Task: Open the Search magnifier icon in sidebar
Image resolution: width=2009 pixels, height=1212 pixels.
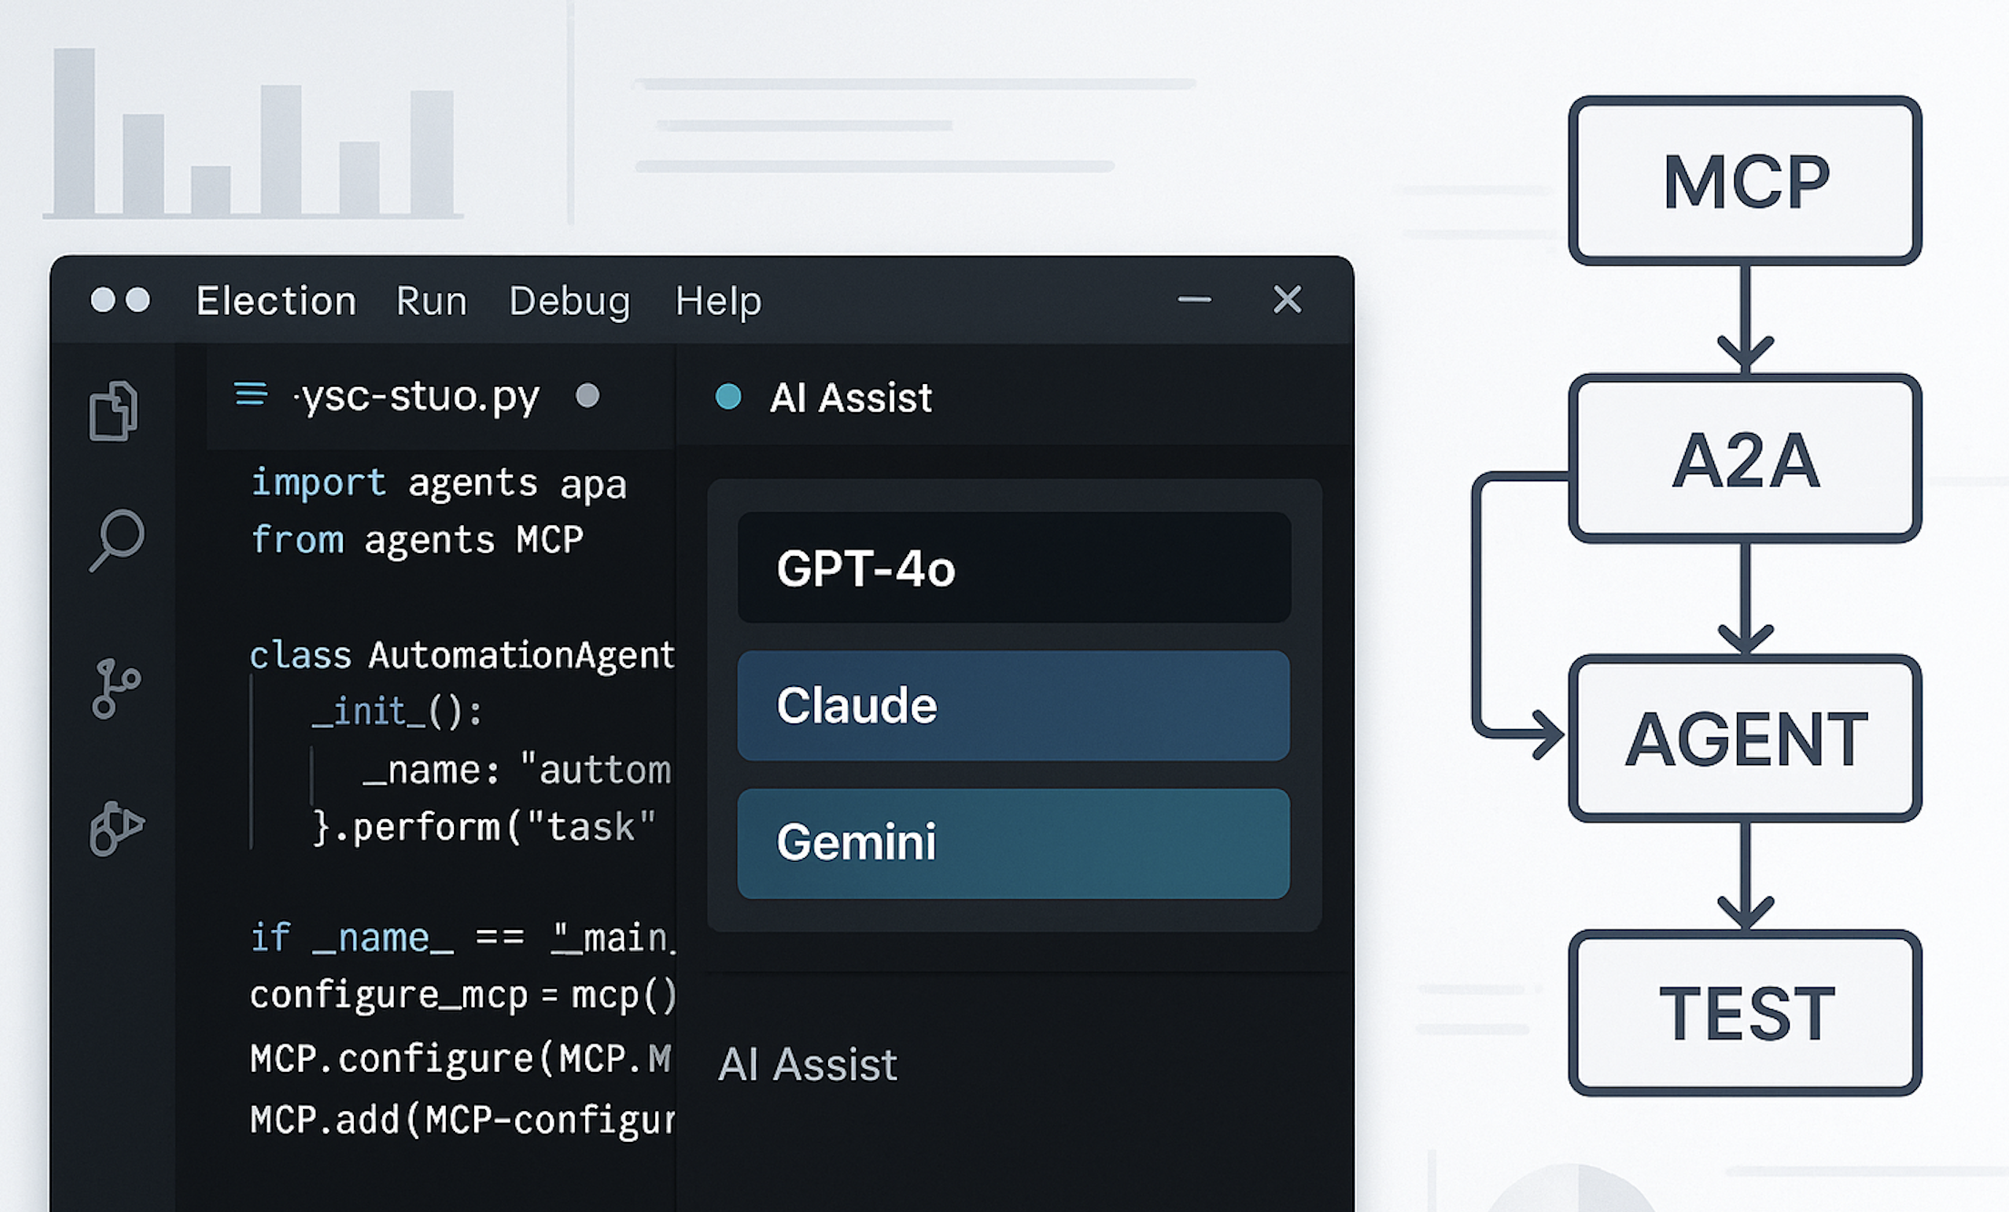Action: point(117,540)
